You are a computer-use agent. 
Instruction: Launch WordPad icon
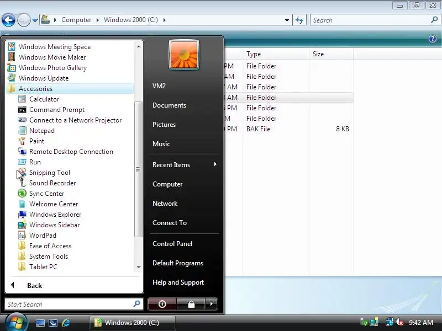(x=22, y=236)
